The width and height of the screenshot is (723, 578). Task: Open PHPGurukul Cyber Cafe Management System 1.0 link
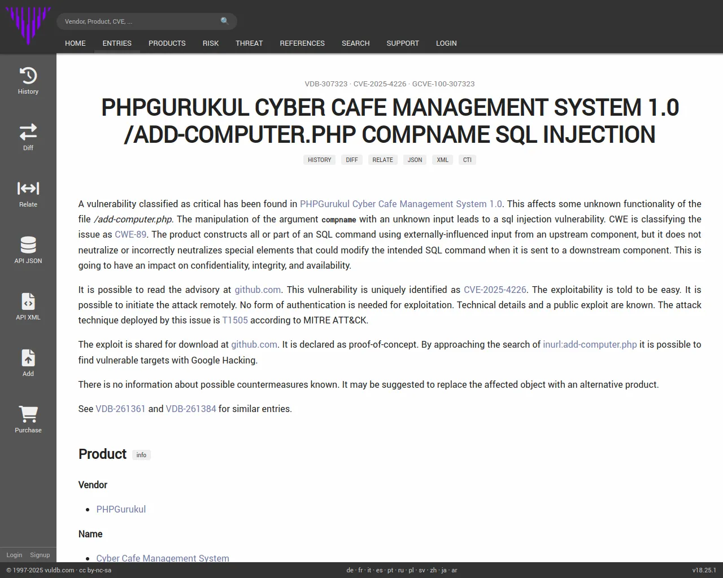click(400, 204)
